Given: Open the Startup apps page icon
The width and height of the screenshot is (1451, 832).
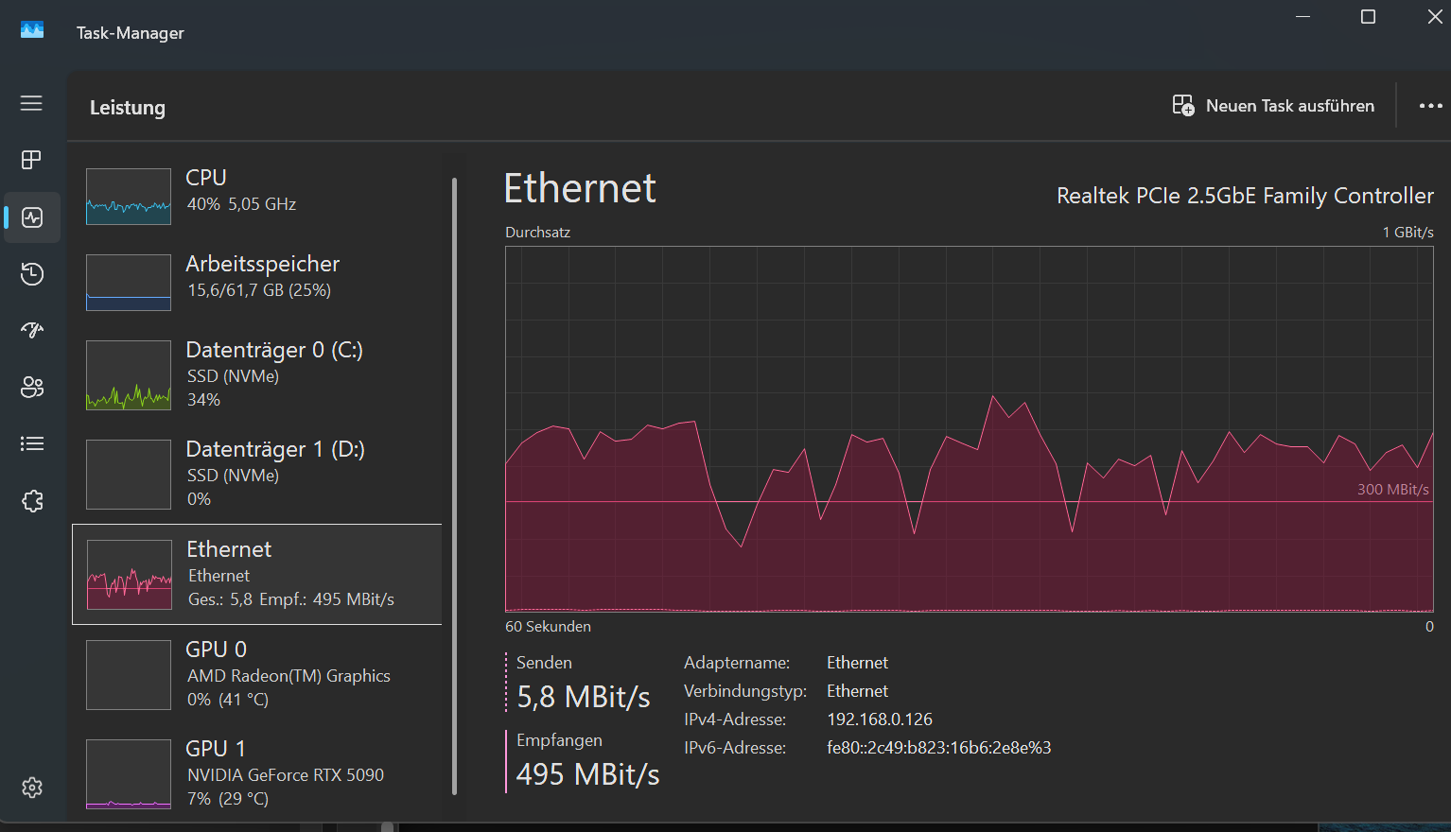Looking at the screenshot, I should 32,330.
